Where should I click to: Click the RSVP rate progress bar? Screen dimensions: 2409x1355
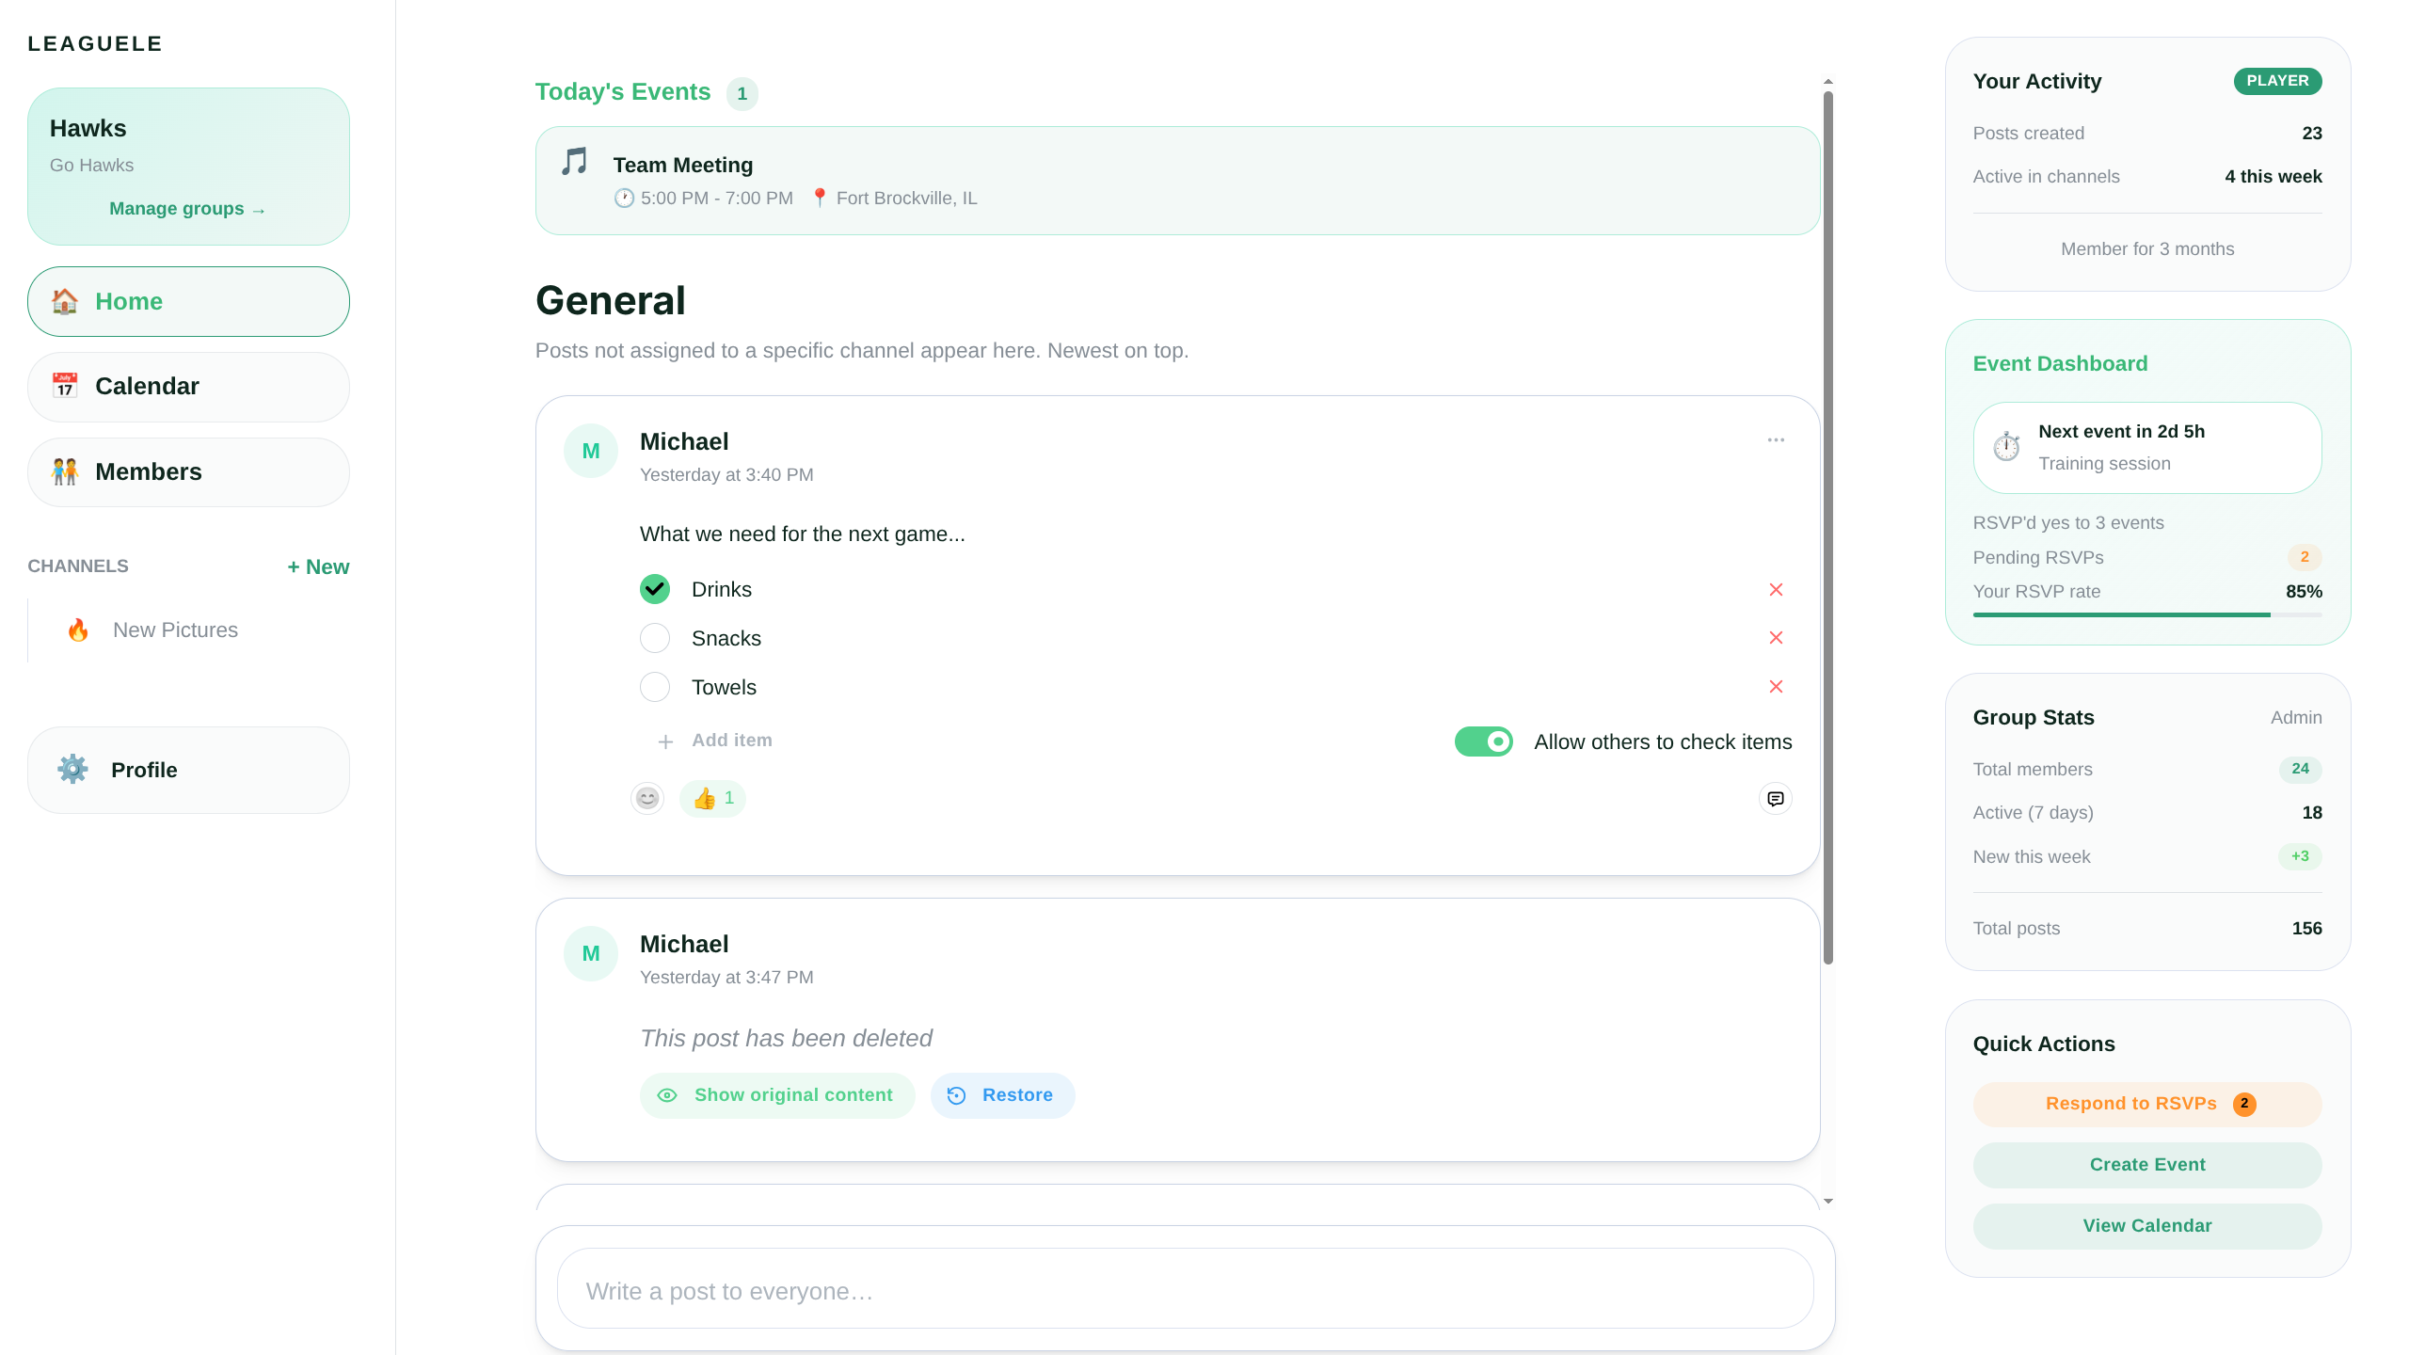tap(2146, 614)
